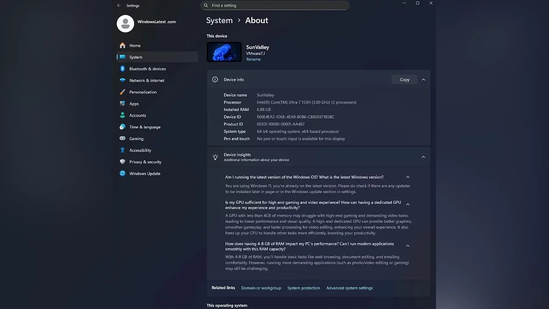Screen dimensions: 549x309
Task: Click System in the breadcrumb
Action: pyautogui.click(x=220, y=21)
